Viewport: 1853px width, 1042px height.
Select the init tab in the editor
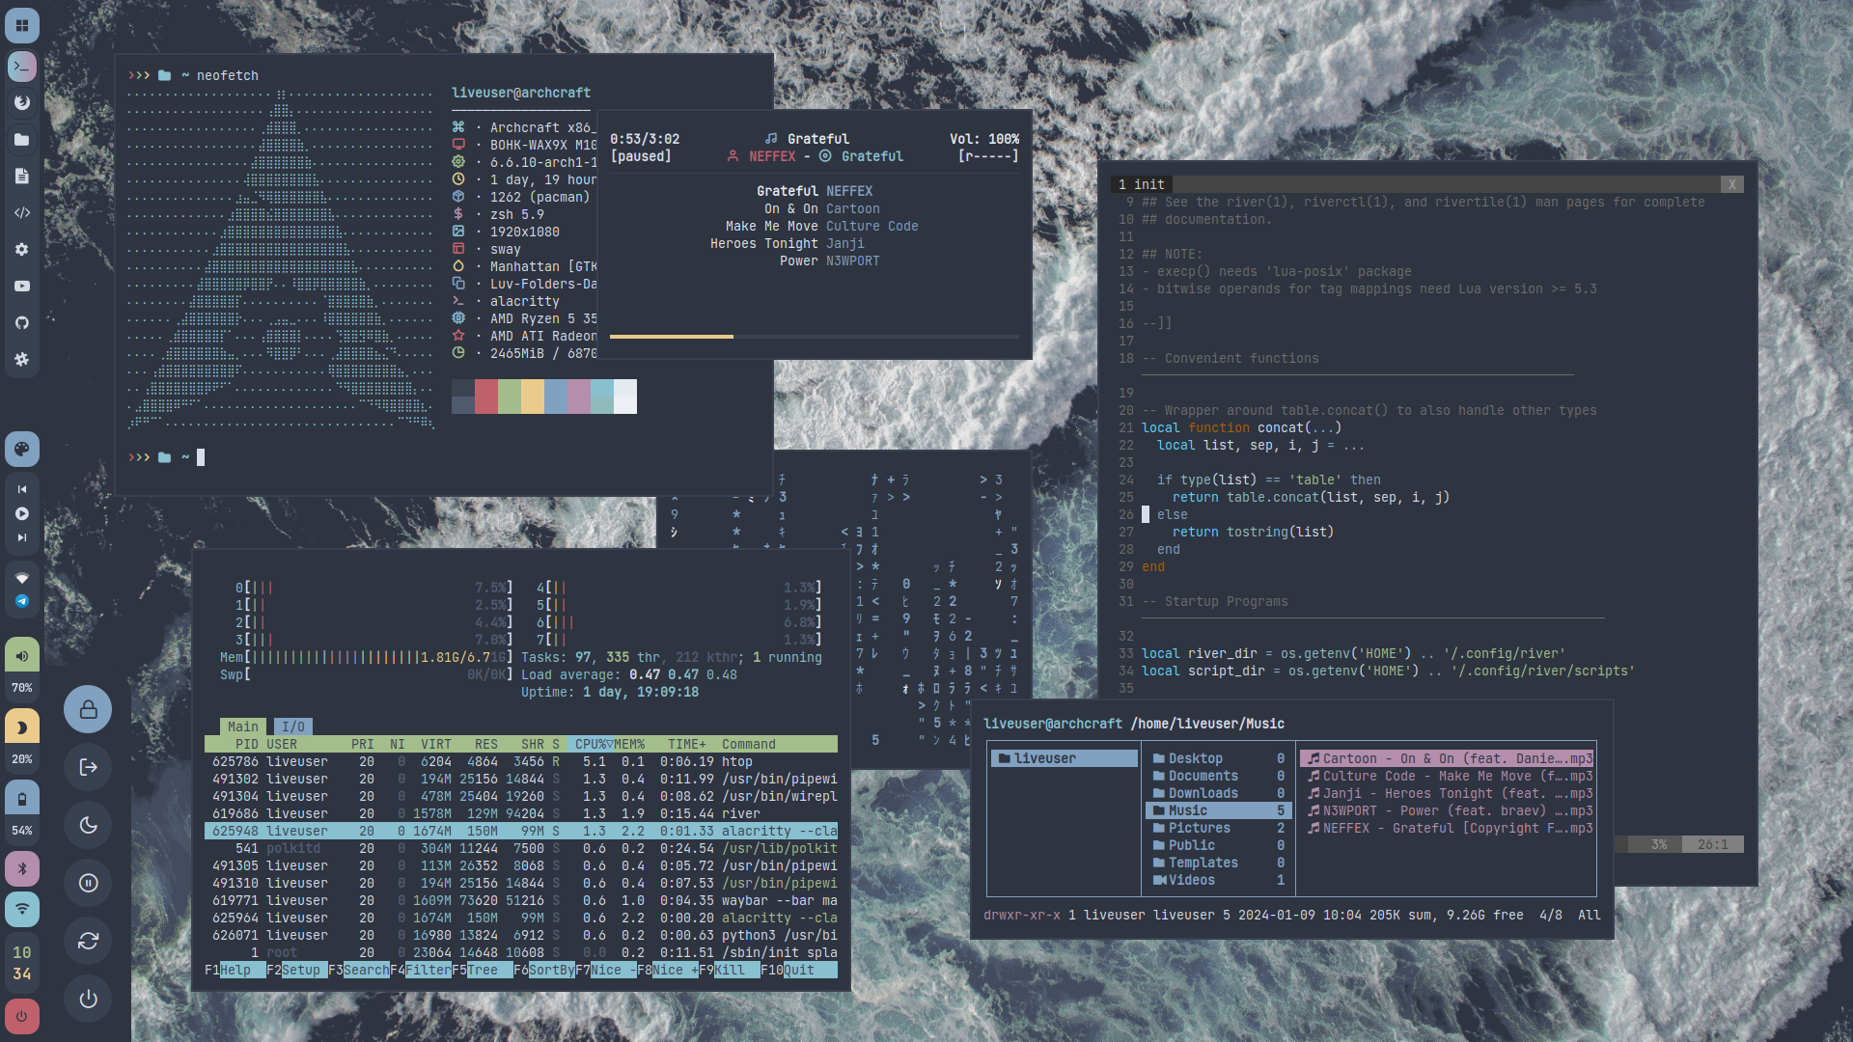point(1143,184)
